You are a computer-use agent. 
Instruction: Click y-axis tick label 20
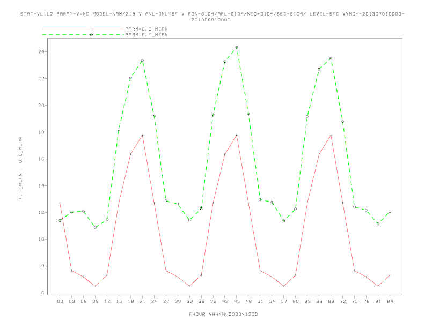click(41, 105)
